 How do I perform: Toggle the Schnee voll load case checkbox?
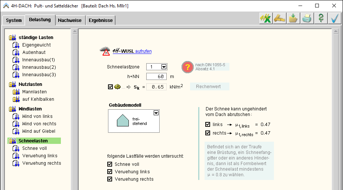(x=110, y=164)
